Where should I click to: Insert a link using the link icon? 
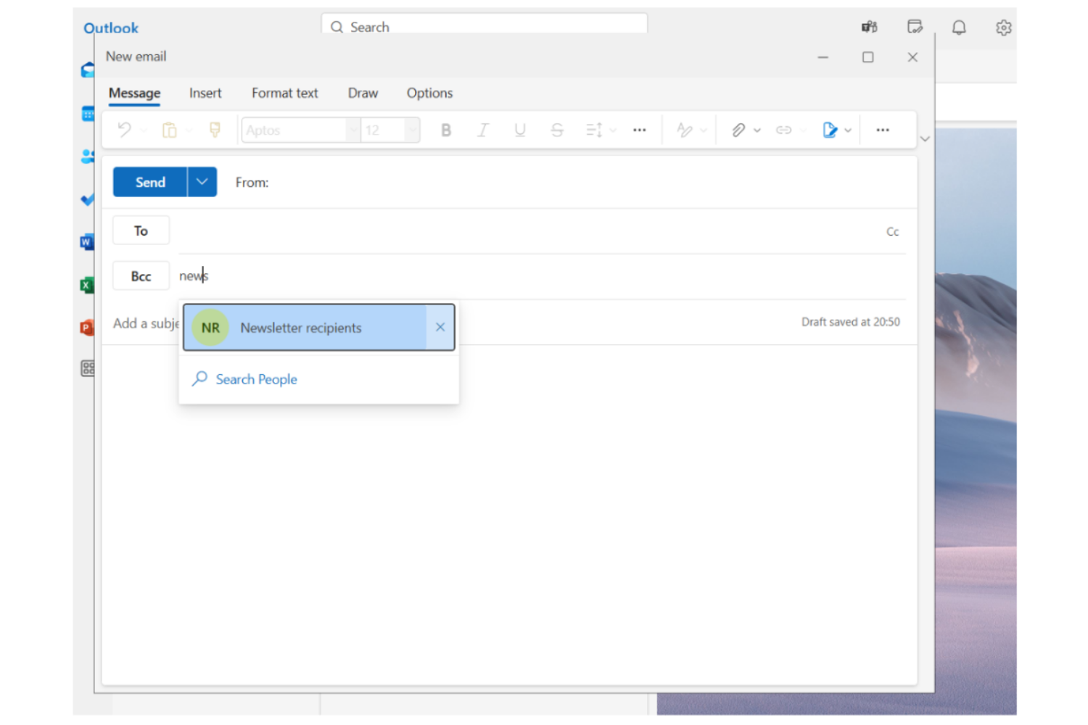tap(783, 130)
